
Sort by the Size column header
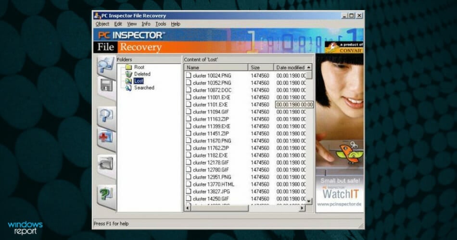tap(261, 68)
